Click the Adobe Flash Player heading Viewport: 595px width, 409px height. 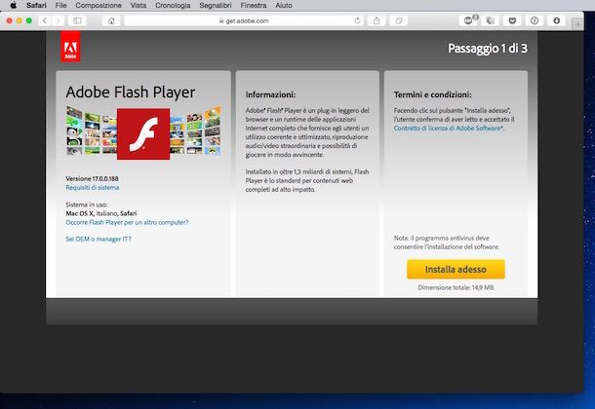[x=131, y=92]
